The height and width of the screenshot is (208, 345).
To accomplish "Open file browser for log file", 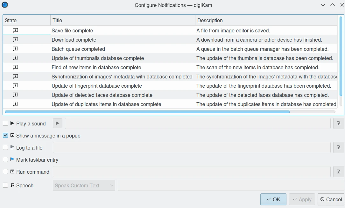I will click(x=339, y=148).
